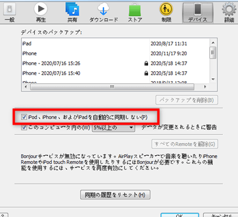The height and width of the screenshot is (217, 238).
Task: Click backup list scroll up arrow
Action: 213,42
